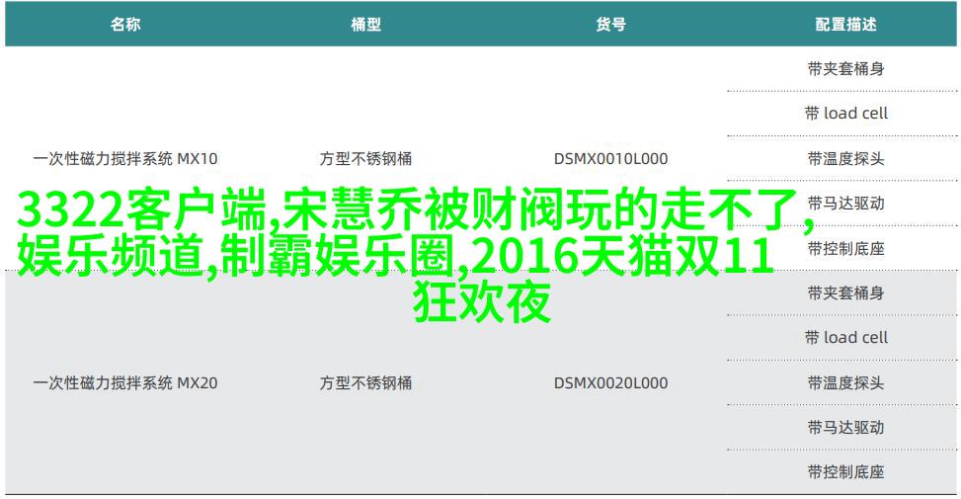Click 方型不锈钢桶 in the MX10 row
This screenshot has width=961, height=499.
click(x=365, y=159)
